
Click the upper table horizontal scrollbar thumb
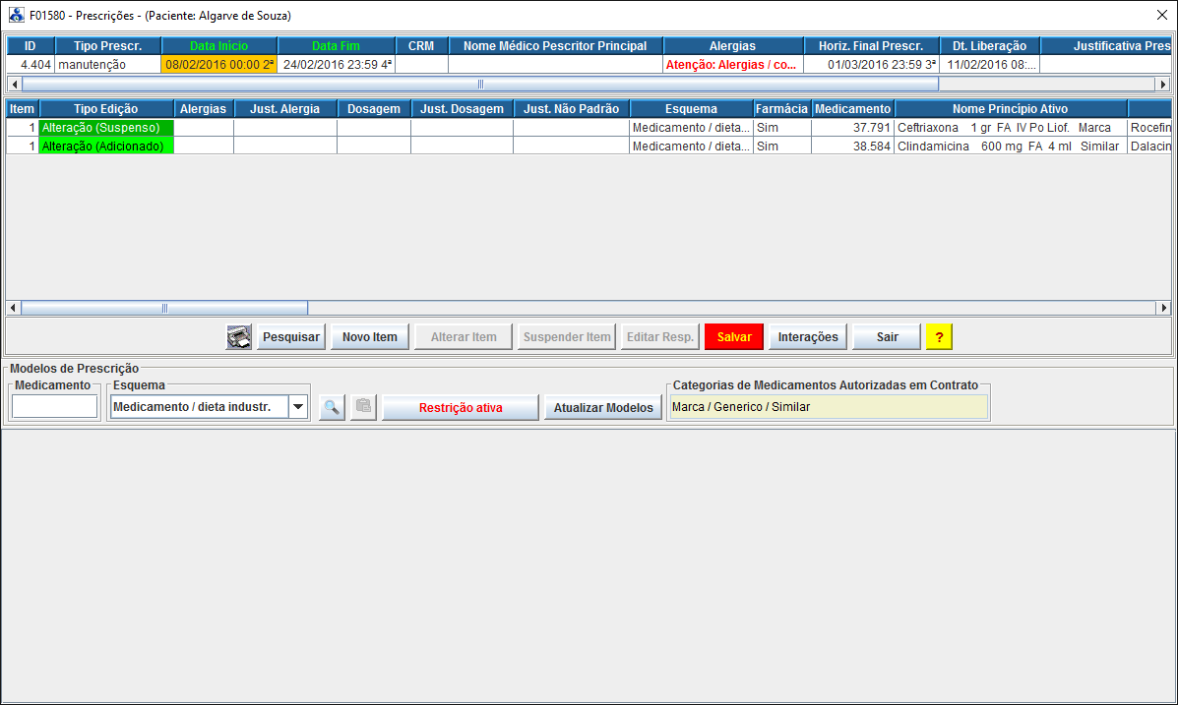[x=480, y=85]
